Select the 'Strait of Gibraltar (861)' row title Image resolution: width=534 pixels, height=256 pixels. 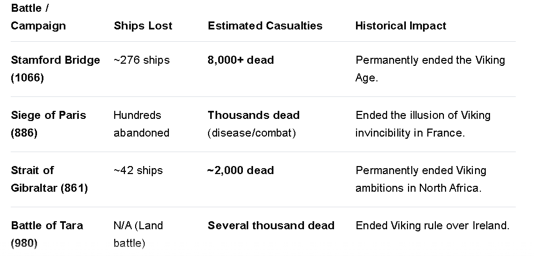click(49, 179)
